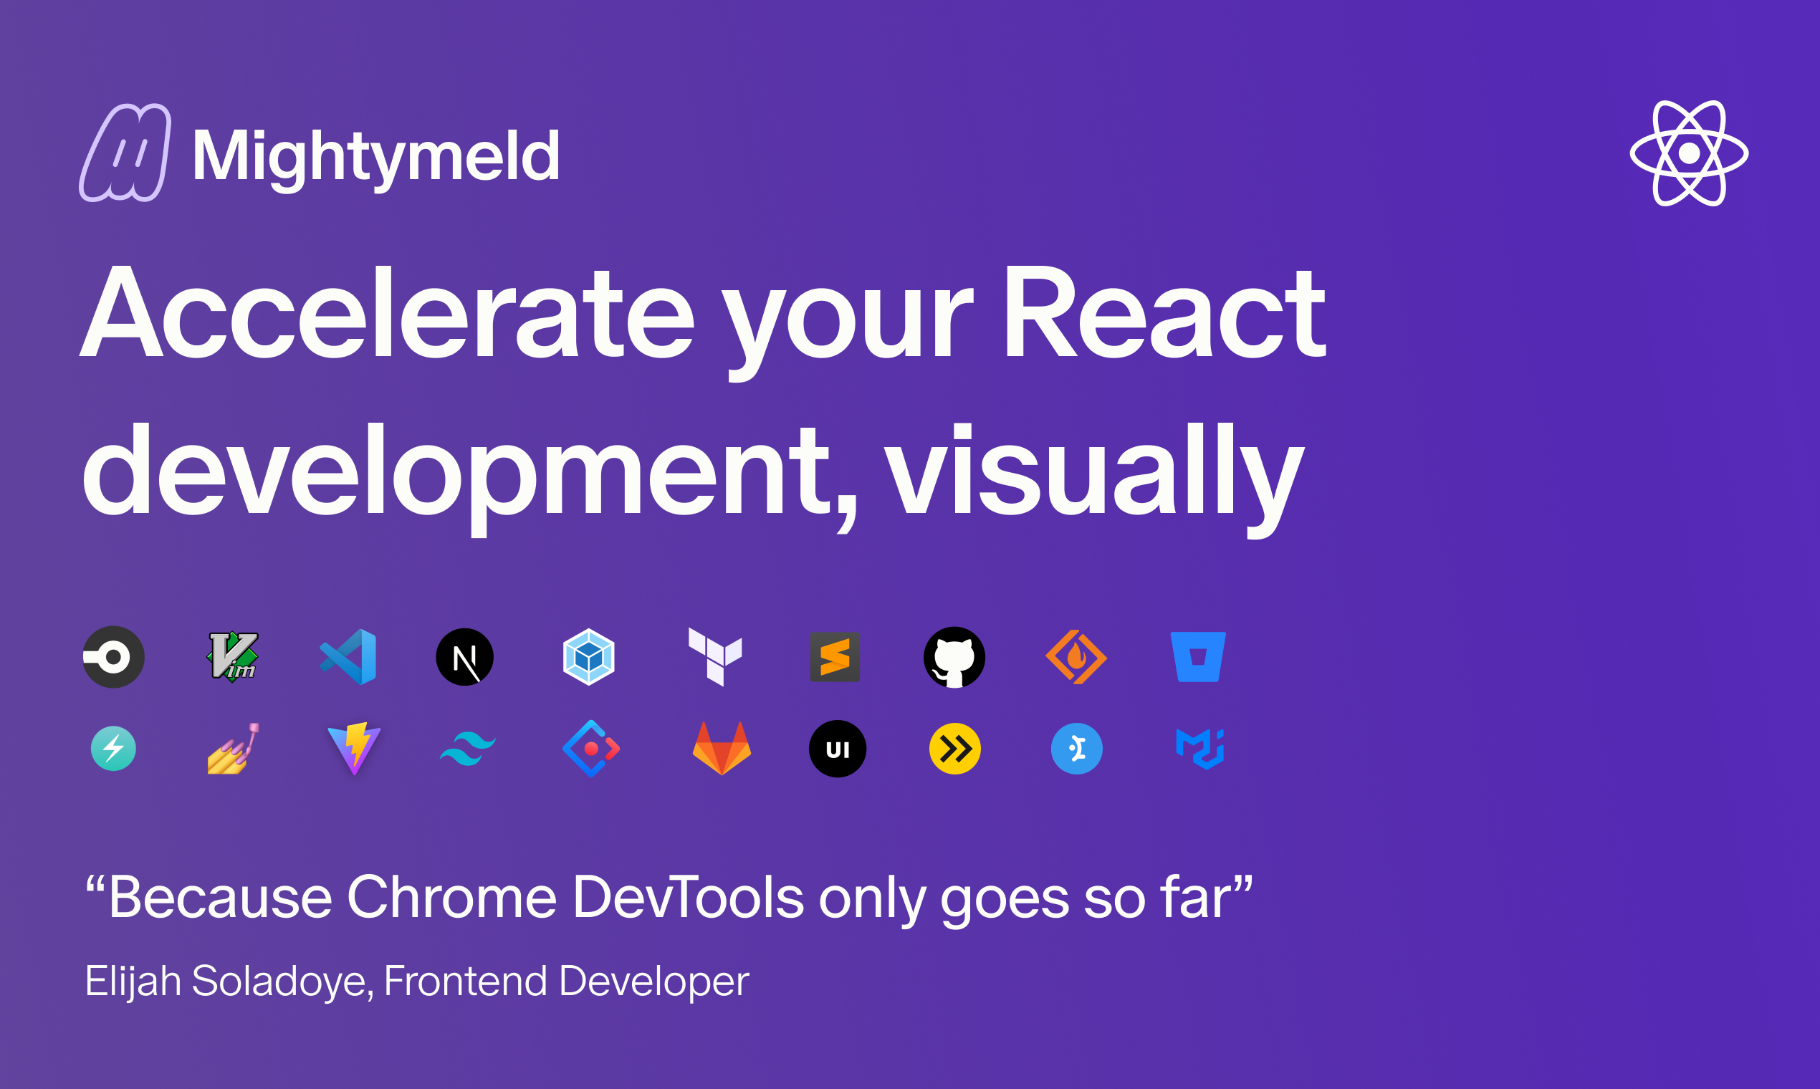
Task: Click the Mightymeld logo icon
Action: coord(125,153)
